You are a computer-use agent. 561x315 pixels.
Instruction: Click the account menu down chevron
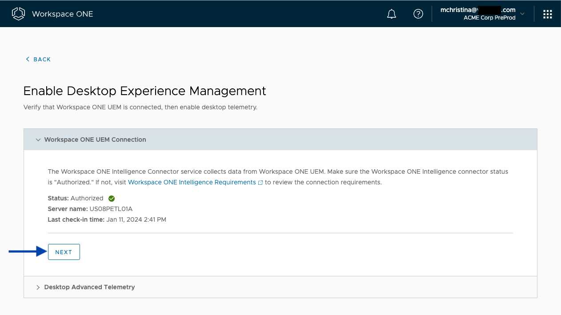click(522, 14)
